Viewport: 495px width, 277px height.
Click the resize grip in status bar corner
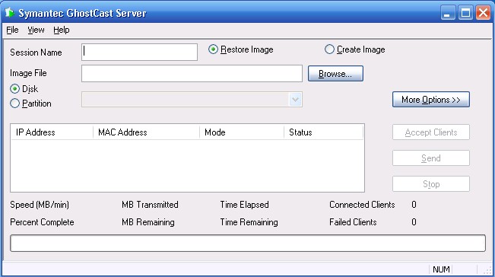[x=488, y=270]
